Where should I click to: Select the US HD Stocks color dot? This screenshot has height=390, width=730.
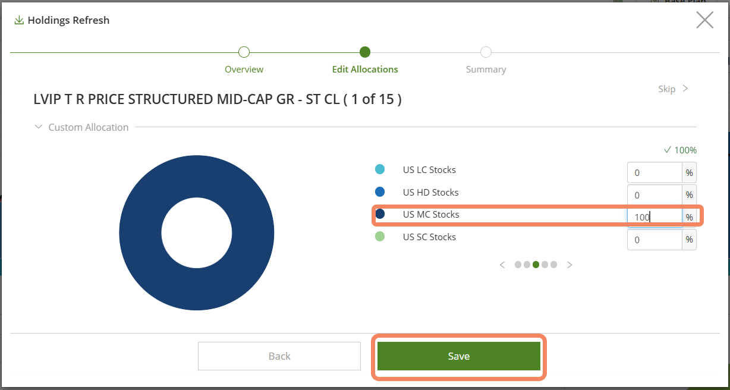click(380, 192)
